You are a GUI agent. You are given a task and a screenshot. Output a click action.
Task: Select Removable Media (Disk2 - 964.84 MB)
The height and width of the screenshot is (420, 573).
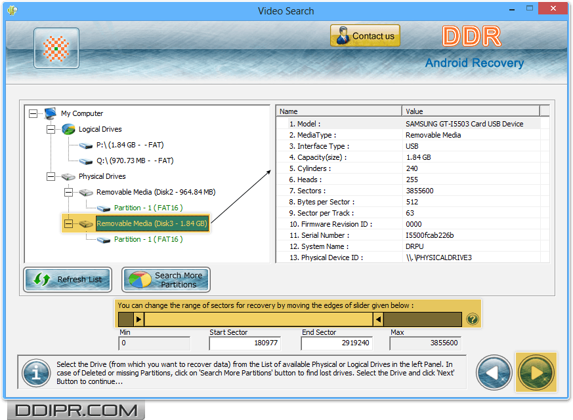tap(156, 192)
